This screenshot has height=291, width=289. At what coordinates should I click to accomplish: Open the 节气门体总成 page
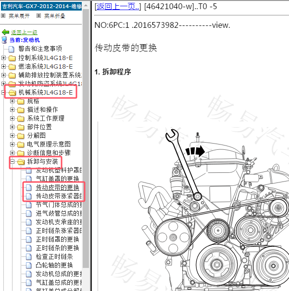[x=59, y=205]
